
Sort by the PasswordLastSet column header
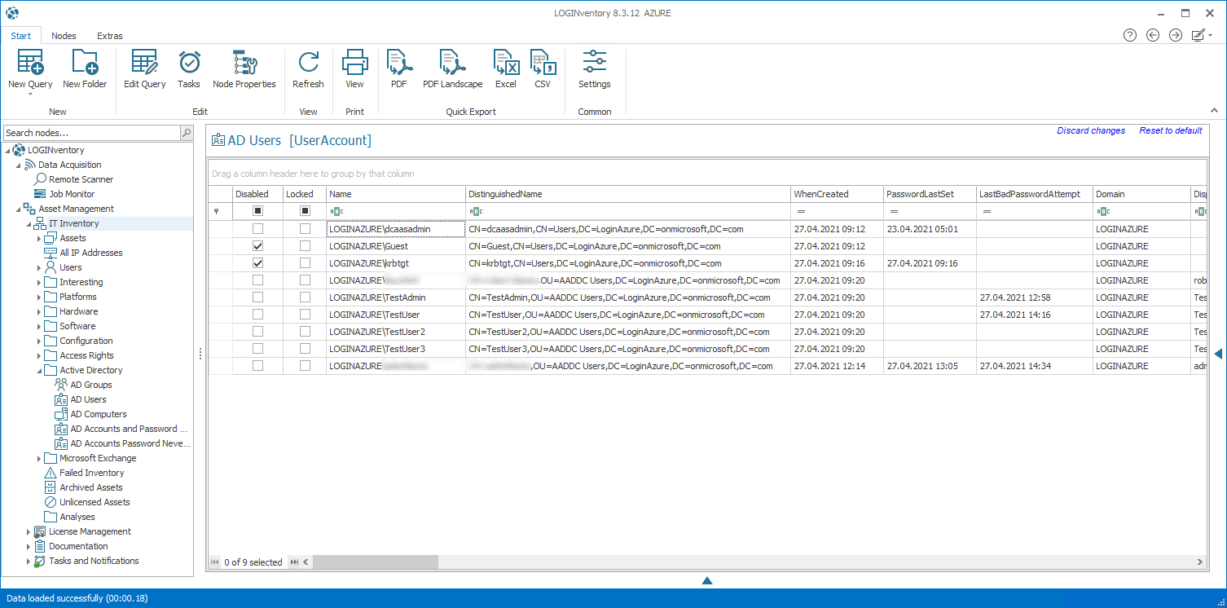click(930, 194)
